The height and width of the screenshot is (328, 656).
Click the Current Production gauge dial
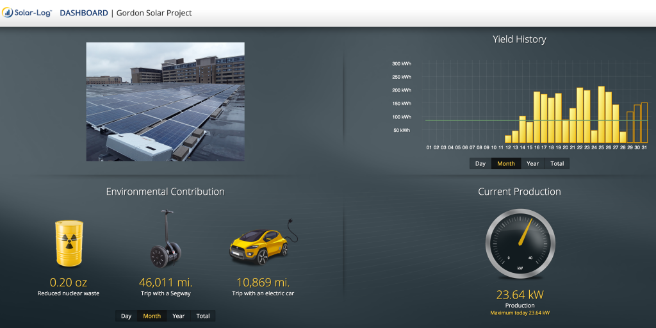(x=520, y=244)
